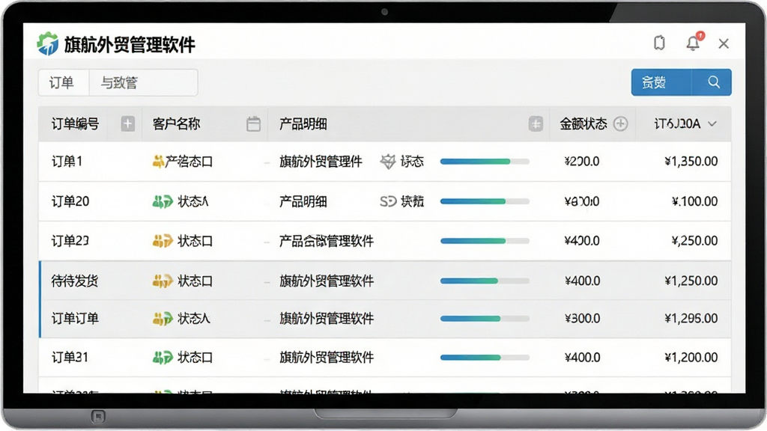Viewport: 767px width, 431px height.
Task: Click the customer icon in 待待发货 row
Action: pos(163,281)
